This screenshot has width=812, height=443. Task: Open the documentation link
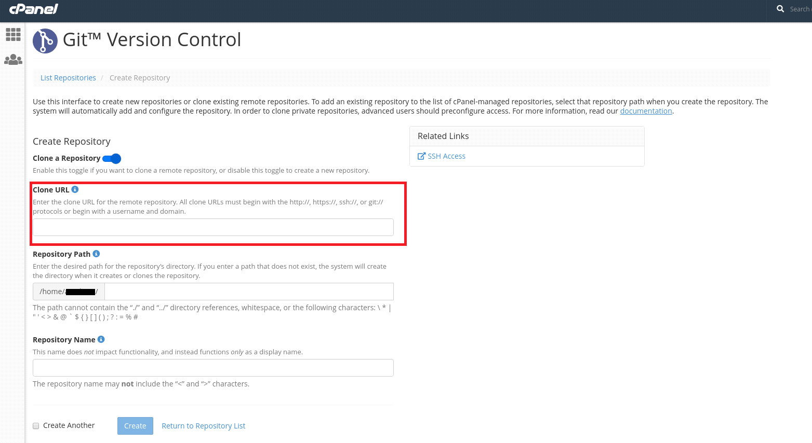pos(646,110)
